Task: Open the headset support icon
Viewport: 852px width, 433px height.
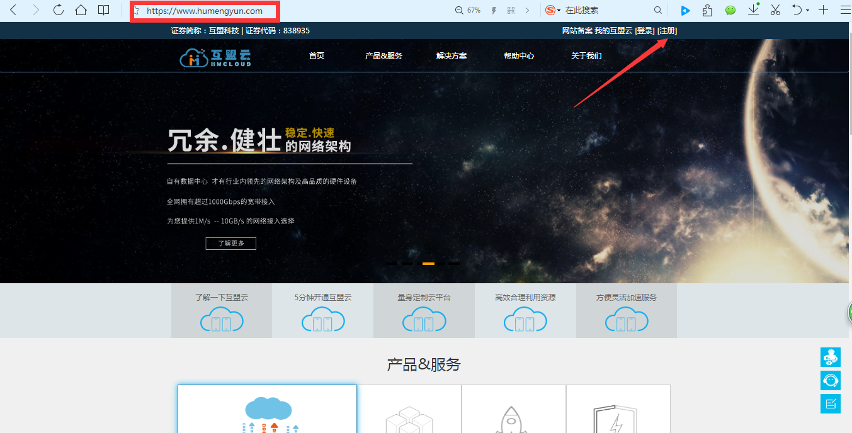Action: 831,380
